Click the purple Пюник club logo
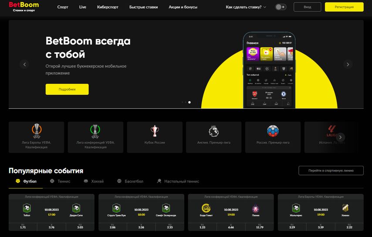Viewport: 372px width, 237px height. (256, 209)
